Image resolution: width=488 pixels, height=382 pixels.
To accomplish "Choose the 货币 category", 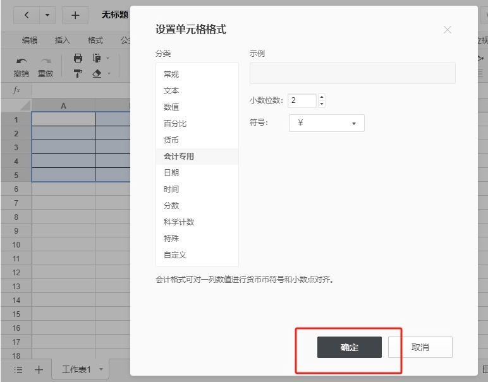I will 171,140.
